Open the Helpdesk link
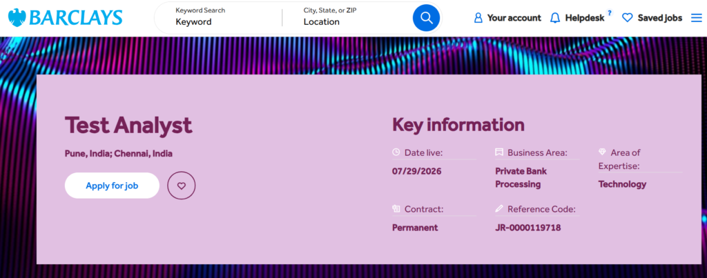Viewport: 707px width, 278px height. (x=585, y=19)
